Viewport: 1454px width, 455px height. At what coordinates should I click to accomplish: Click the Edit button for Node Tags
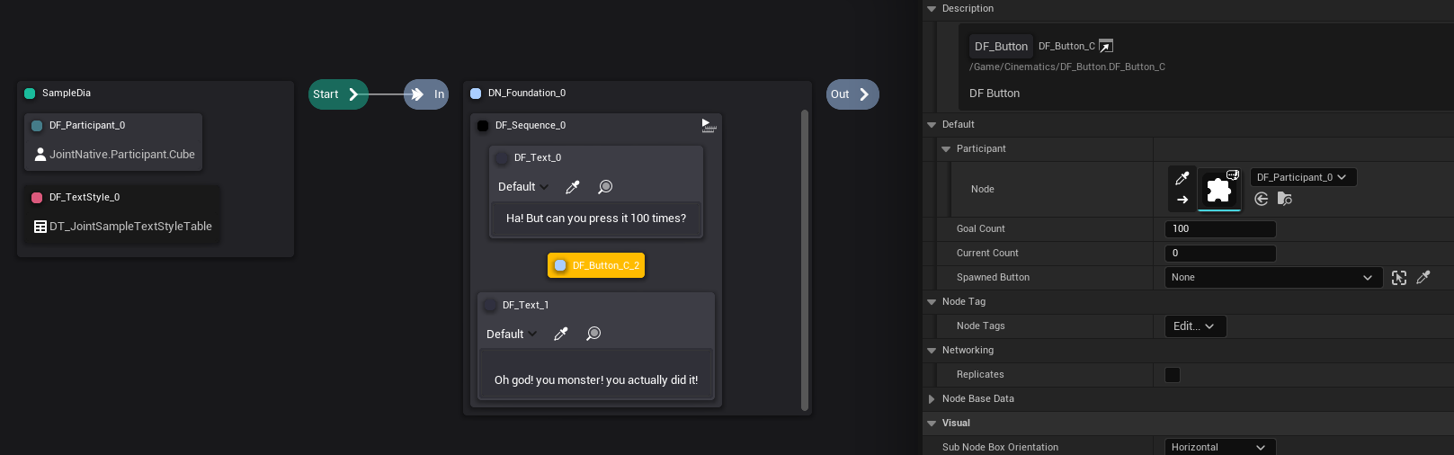click(x=1193, y=326)
